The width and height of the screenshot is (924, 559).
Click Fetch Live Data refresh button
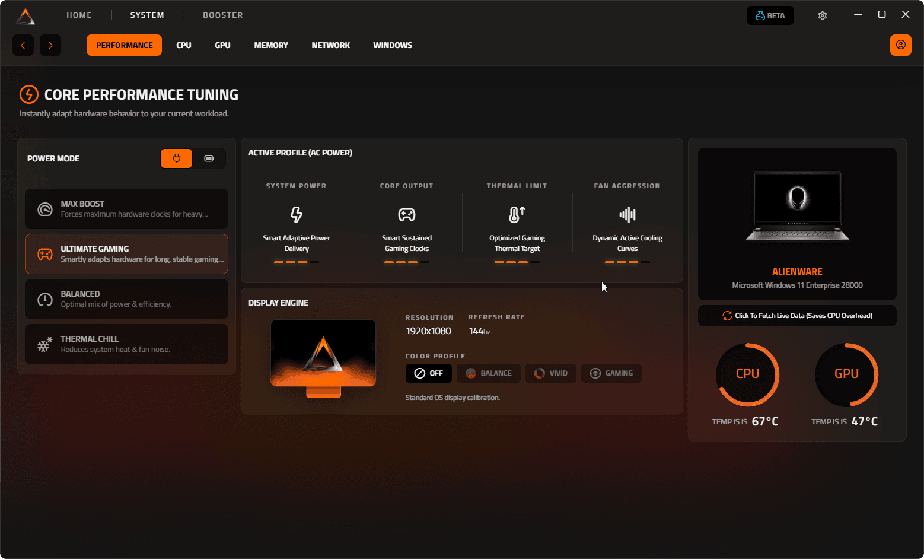797,316
